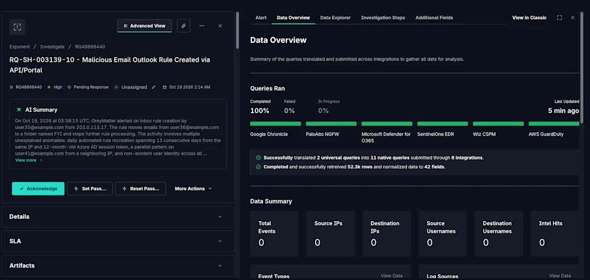
Task: Toggle fullscreen with the expand icon
Action: click(x=559, y=18)
